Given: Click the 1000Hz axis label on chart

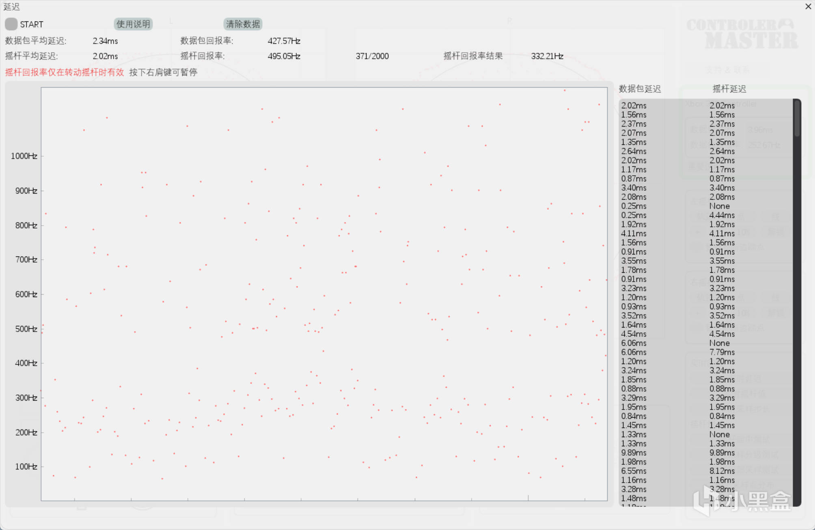Looking at the screenshot, I should [24, 156].
